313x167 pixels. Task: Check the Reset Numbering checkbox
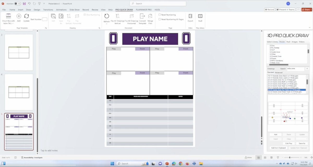tap(160, 15)
